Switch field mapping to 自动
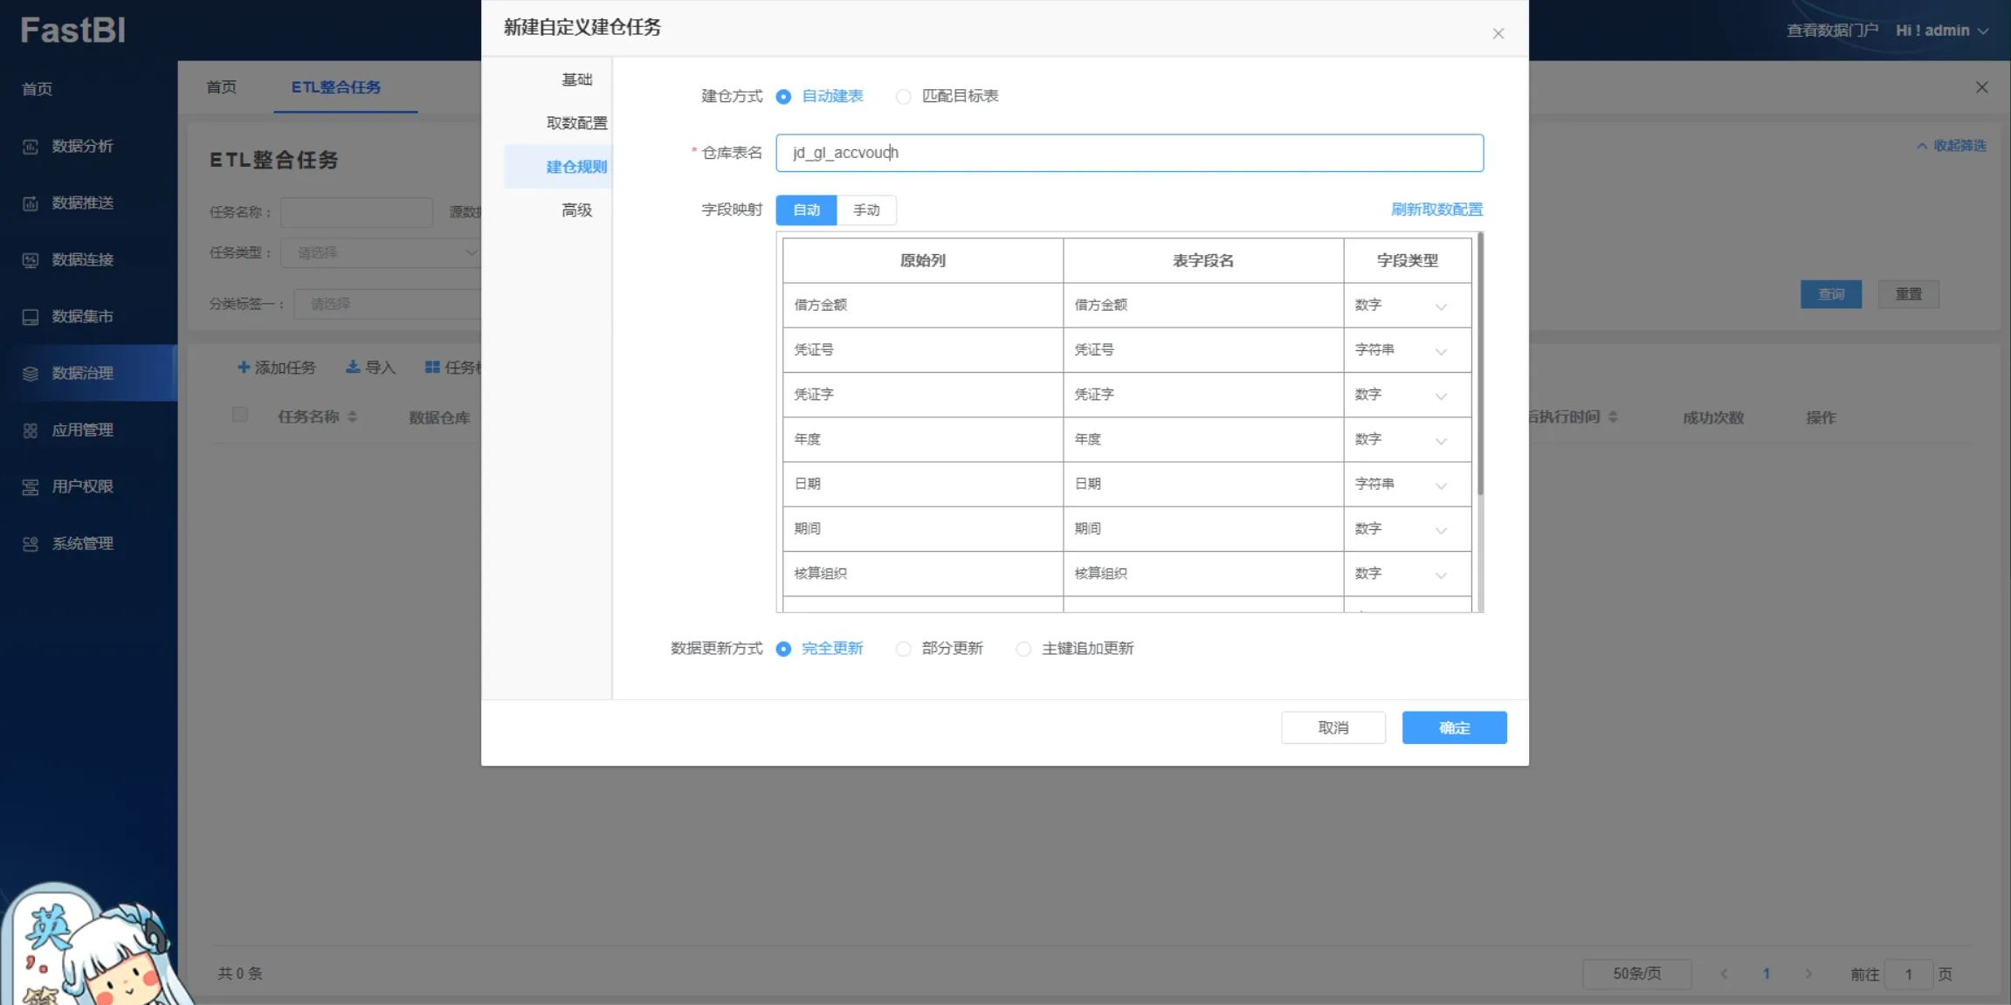2011x1005 pixels. point(806,210)
